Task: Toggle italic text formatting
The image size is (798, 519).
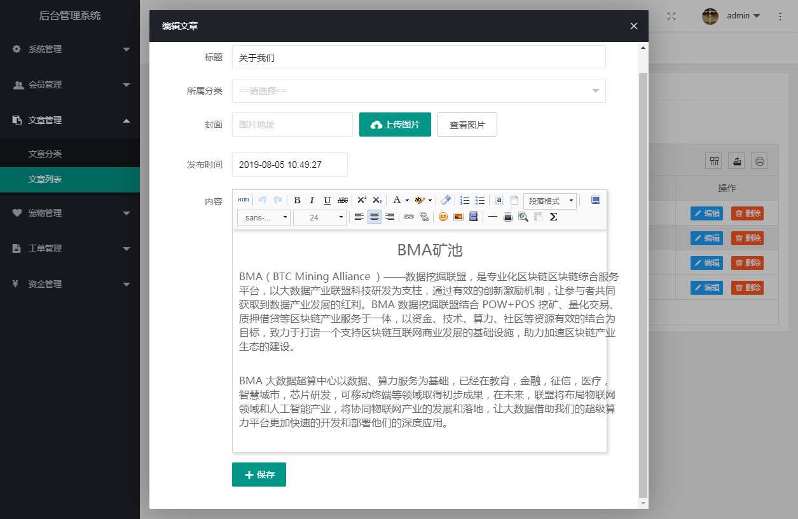Action: pos(312,201)
